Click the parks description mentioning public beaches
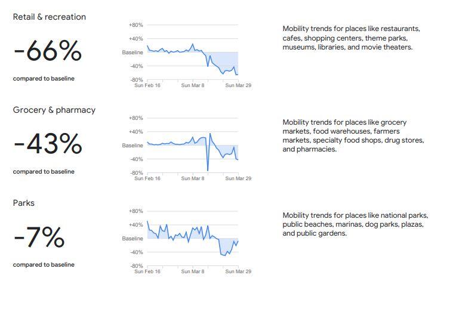450x309 pixels. (x=355, y=224)
